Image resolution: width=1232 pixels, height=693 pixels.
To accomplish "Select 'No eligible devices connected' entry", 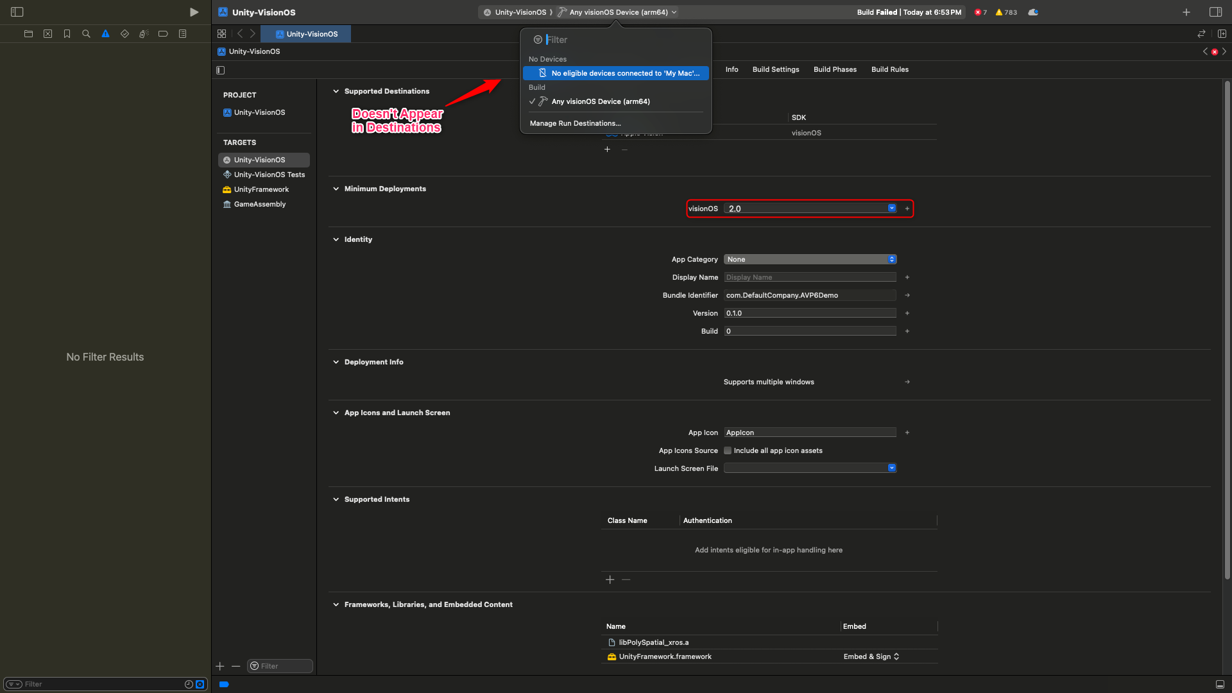I will [616, 73].
